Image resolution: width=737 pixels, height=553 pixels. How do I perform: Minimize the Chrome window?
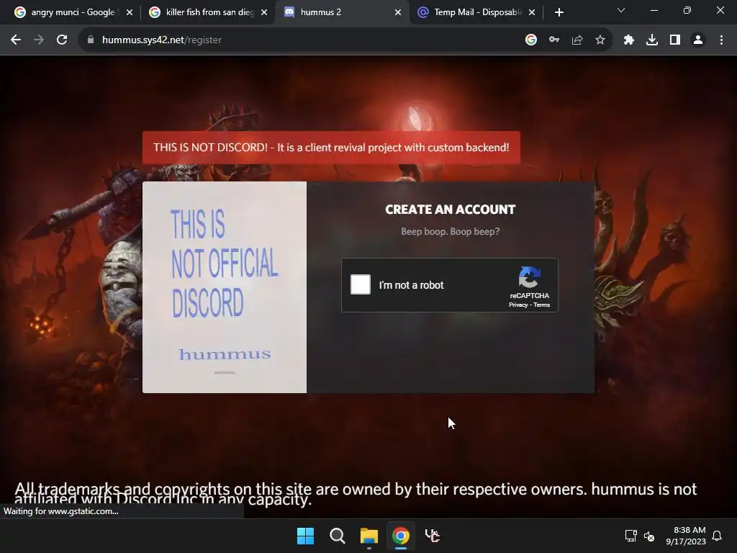click(654, 10)
